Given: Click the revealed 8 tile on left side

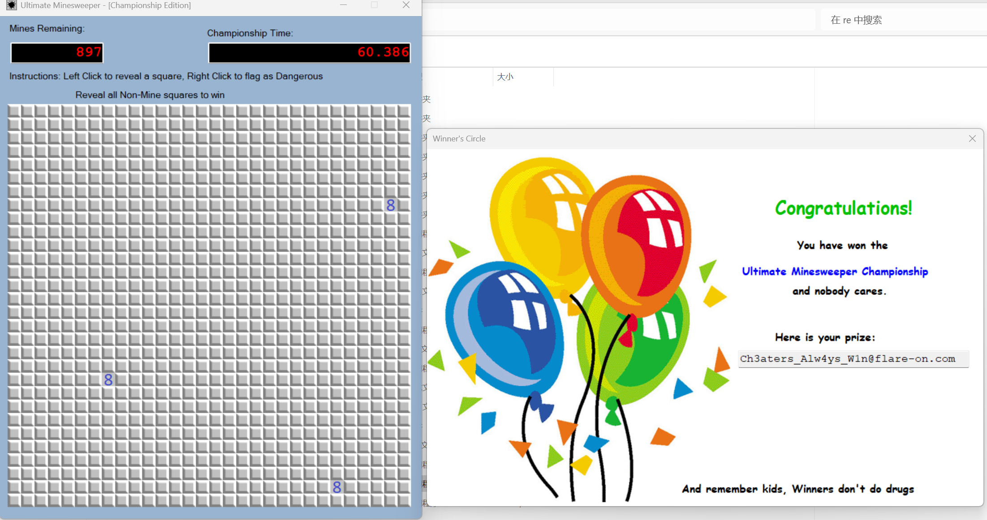Looking at the screenshot, I should coord(108,379).
